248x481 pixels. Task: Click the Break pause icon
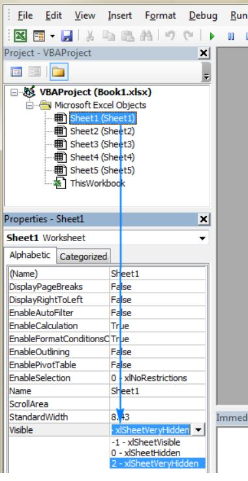pos(231,36)
